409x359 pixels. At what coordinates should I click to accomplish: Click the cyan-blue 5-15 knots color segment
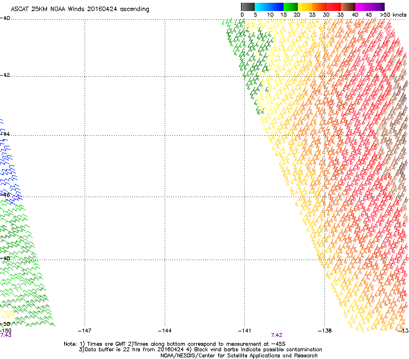(x=269, y=7)
